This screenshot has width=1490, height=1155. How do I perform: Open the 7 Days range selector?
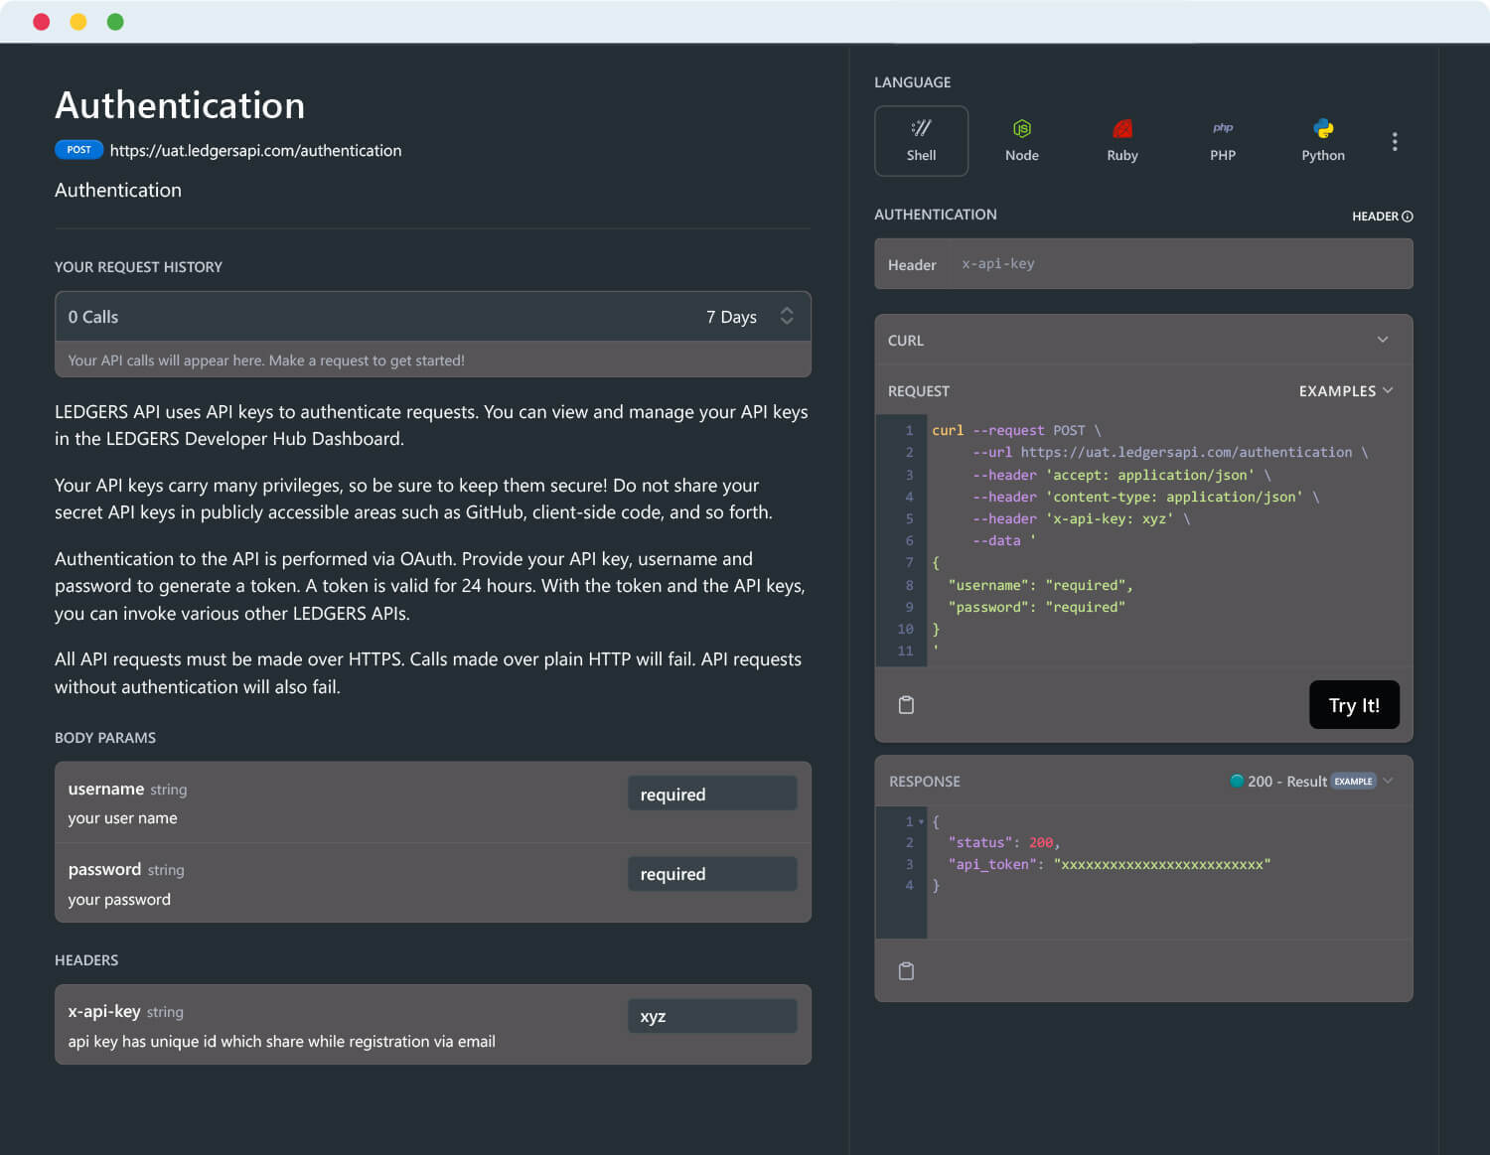749,317
